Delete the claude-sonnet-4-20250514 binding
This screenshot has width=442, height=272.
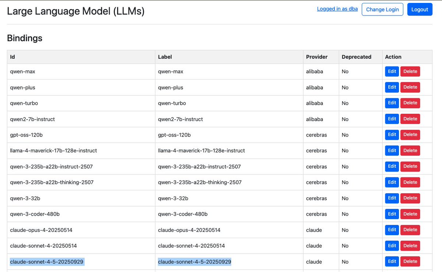coord(410,245)
